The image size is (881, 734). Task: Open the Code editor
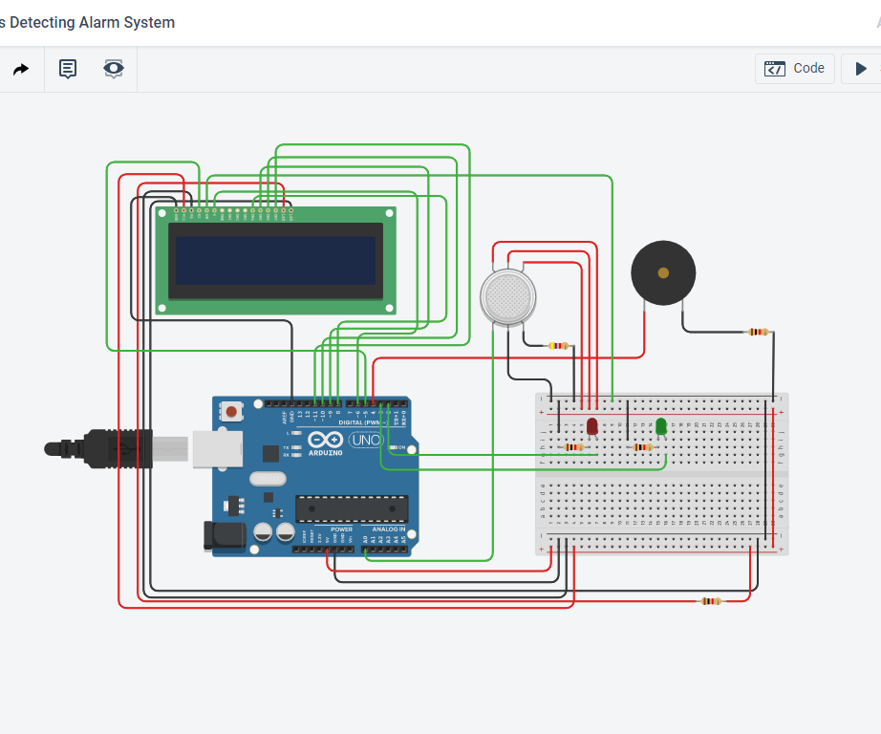pyautogui.click(x=795, y=68)
